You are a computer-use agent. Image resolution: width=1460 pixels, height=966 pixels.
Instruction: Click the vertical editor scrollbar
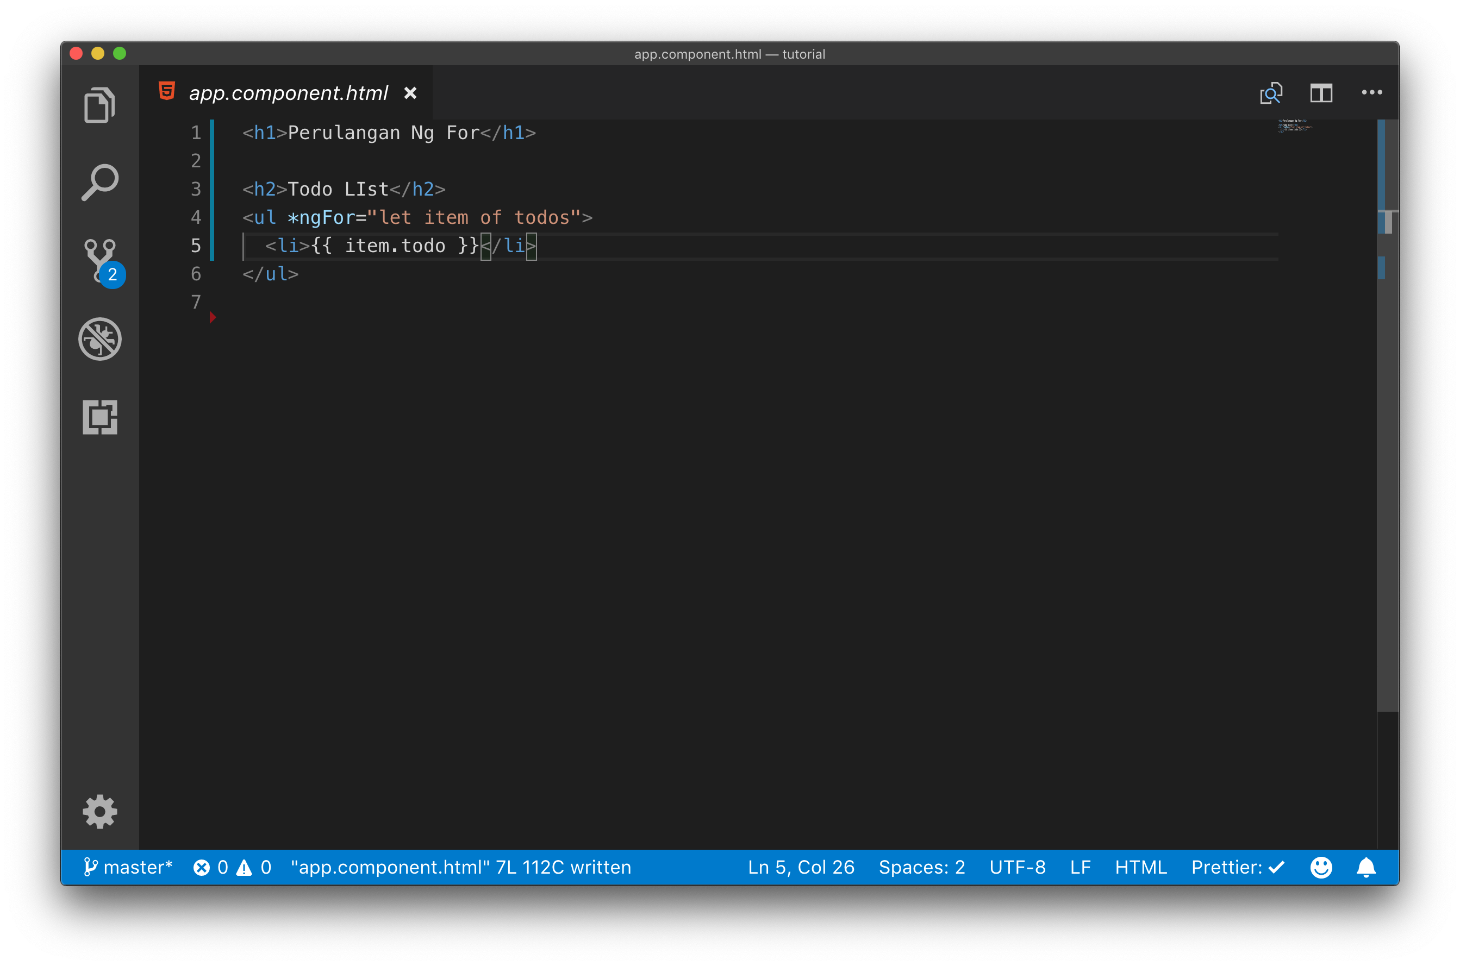coord(1388,415)
